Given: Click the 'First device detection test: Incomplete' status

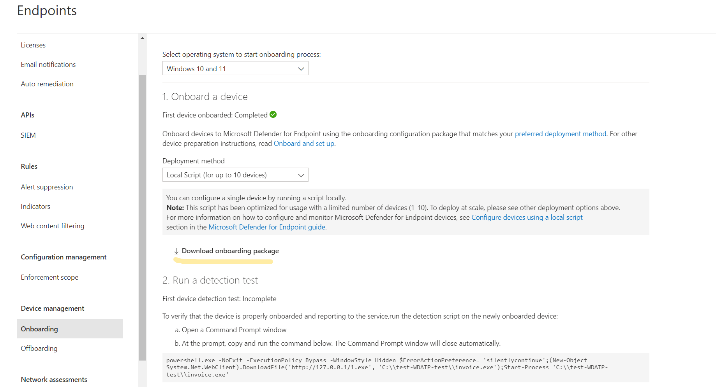Looking at the screenshot, I should pos(219,299).
